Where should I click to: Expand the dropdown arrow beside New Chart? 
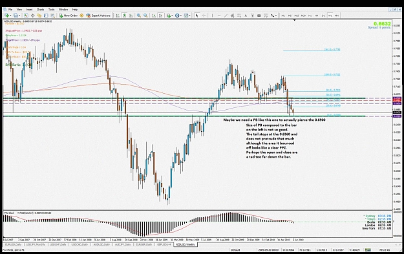pyautogui.click(x=10, y=16)
